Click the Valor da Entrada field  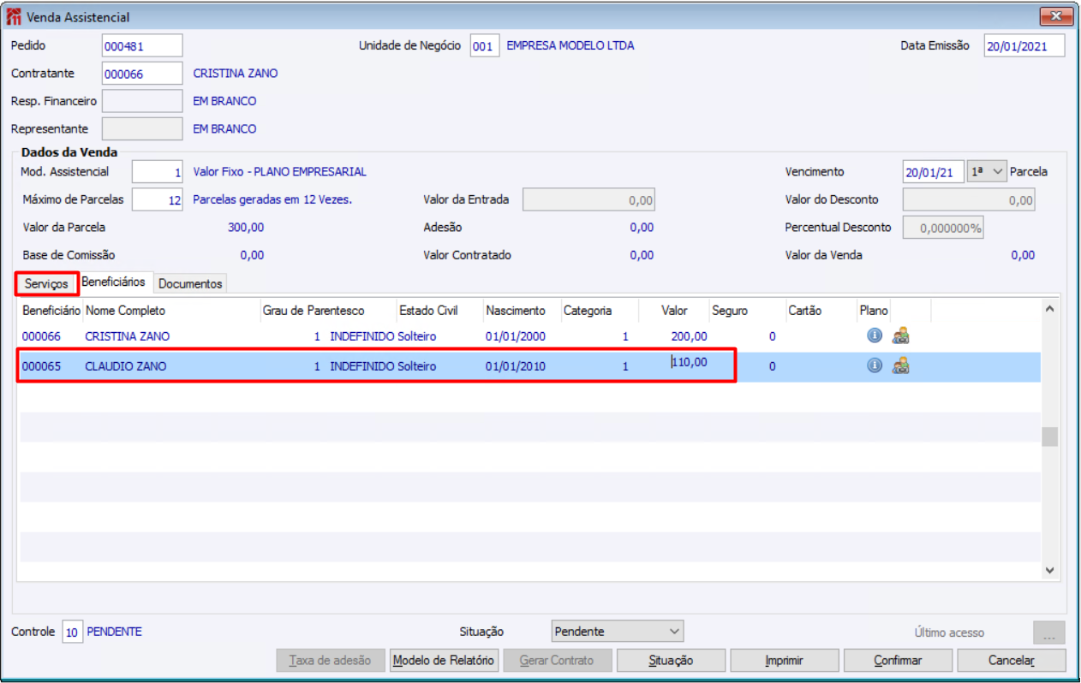[x=588, y=199]
